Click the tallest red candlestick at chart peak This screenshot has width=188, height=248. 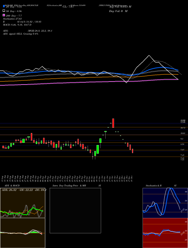tap(113, 123)
